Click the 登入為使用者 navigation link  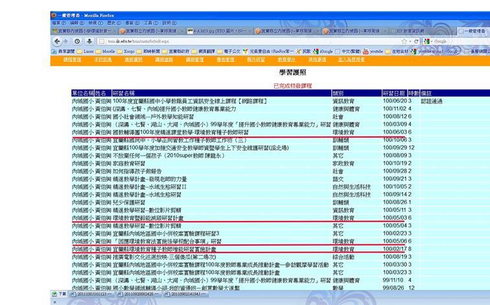point(350,59)
